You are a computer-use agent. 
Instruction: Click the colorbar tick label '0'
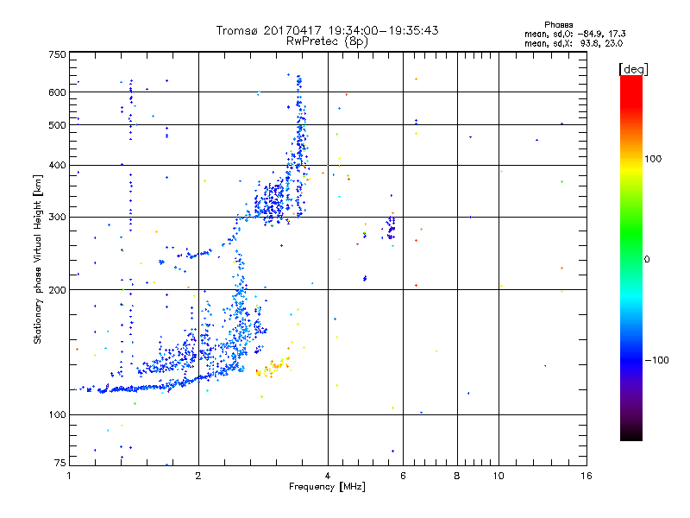[x=647, y=259]
